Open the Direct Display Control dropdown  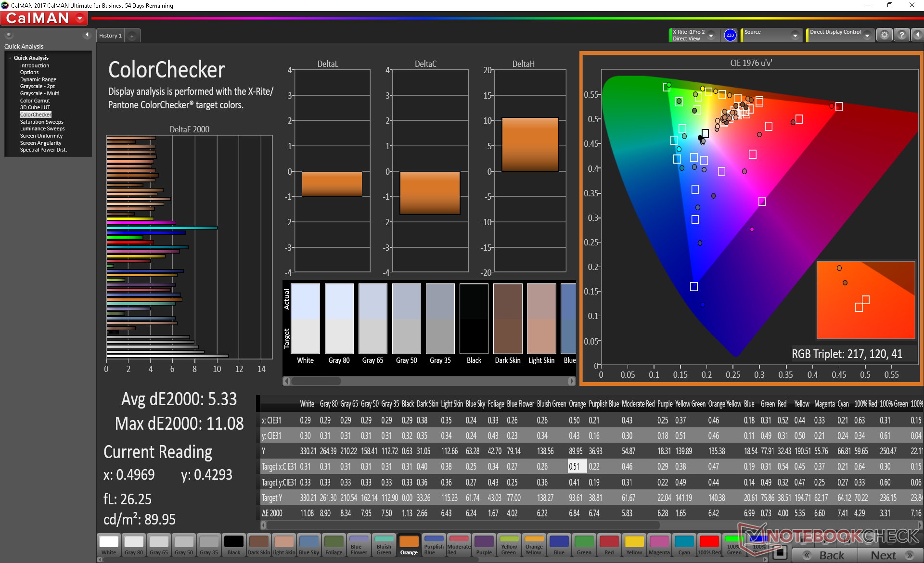(x=840, y=35)
